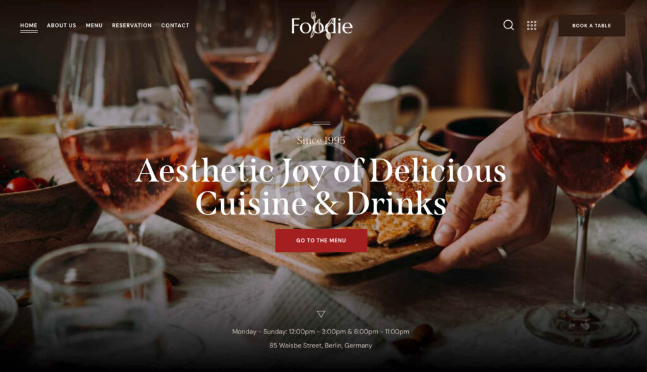The width and height of the screenshot is (647, 372).
Task: Click the Aesthetic Joy of Delicious headline line
Action: click(320, 170)
